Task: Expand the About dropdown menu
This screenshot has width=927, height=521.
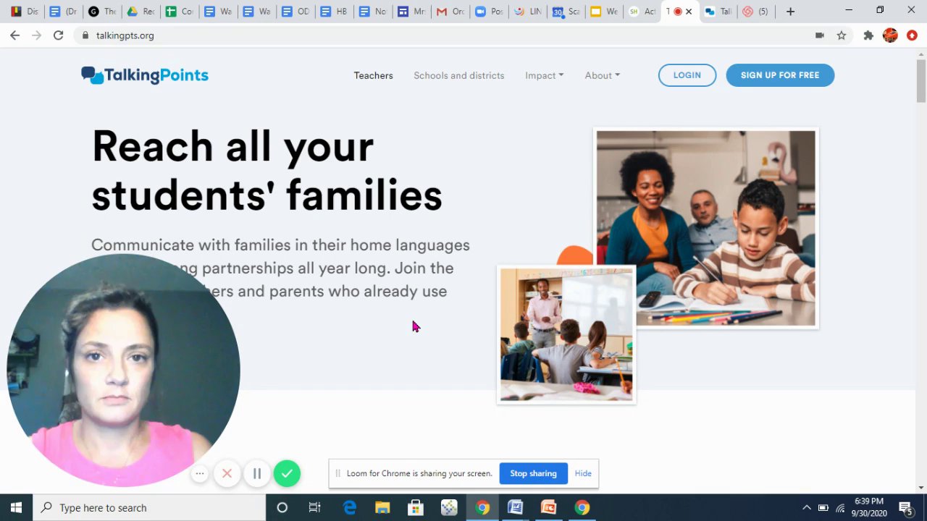Action: click(x=603, y=75)
